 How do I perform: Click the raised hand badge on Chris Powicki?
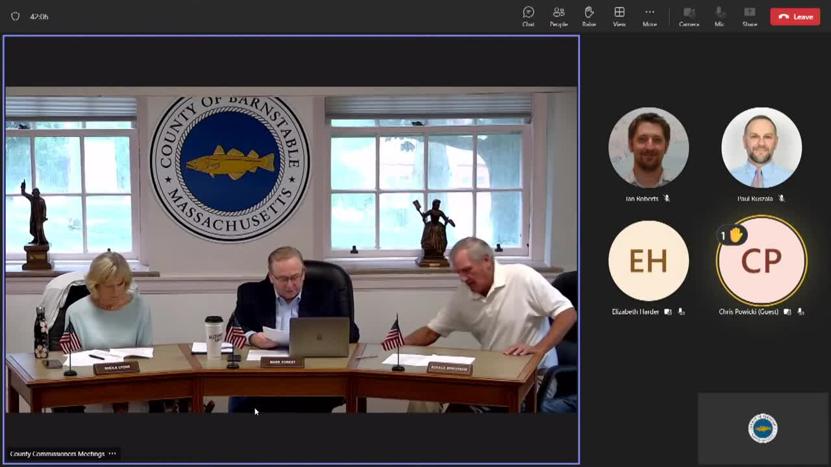(731, 235)
